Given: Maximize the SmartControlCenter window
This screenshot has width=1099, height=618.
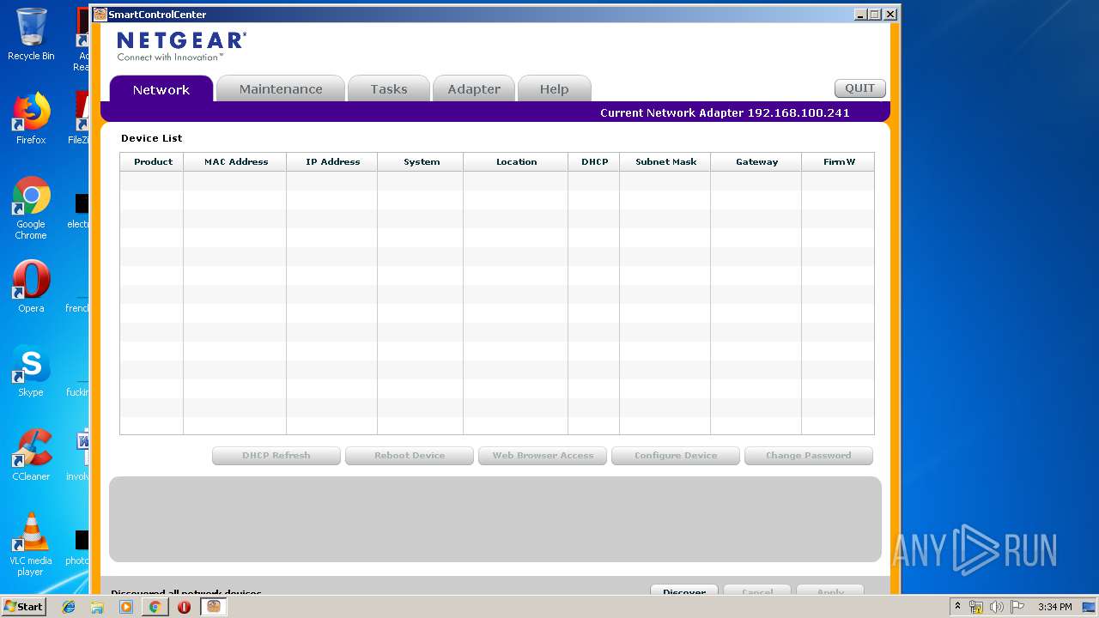Looking at the screenshot, I should point(876,15).
